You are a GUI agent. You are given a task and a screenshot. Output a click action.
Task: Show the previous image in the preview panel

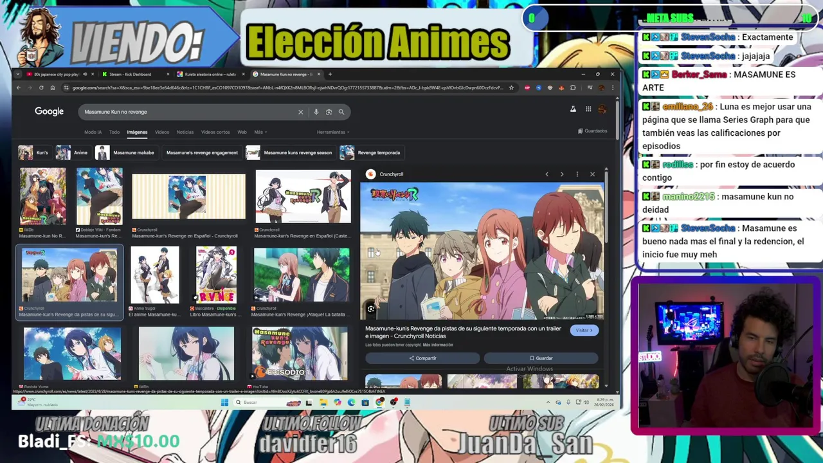coord(547,174)
